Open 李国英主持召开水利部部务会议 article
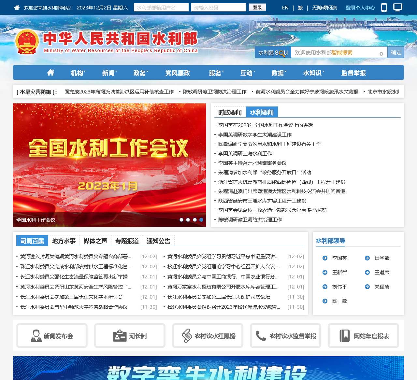417x380 pixels. [x=252, y=163]
